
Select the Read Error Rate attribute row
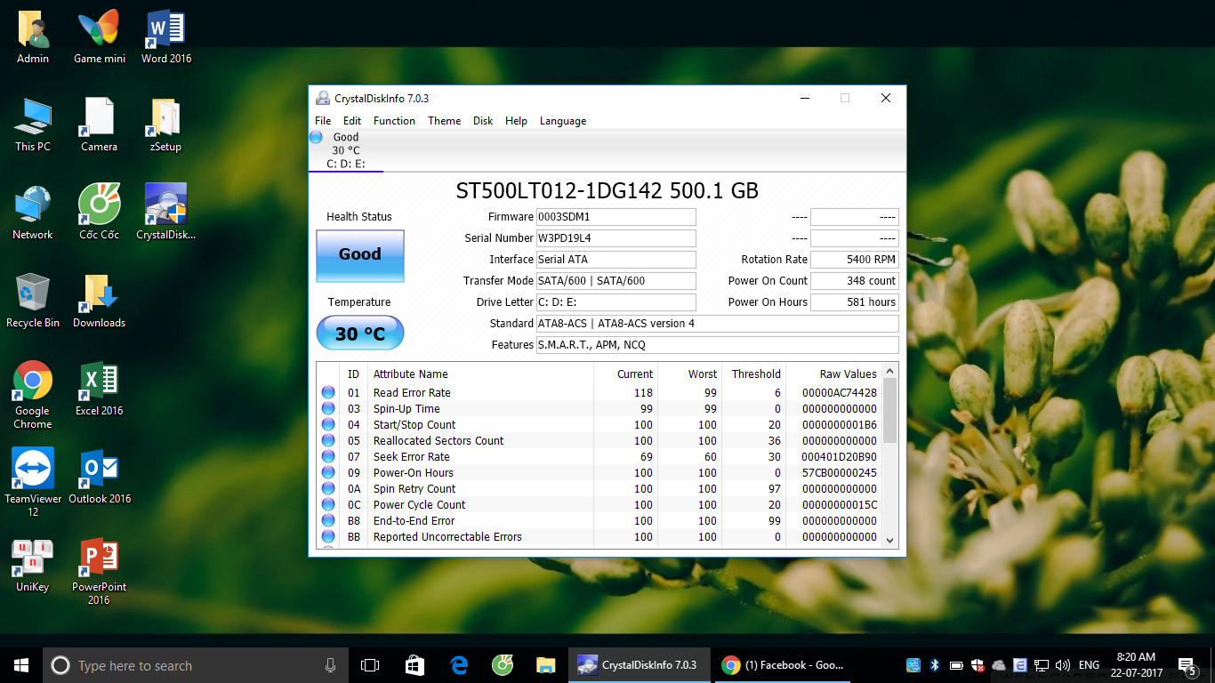pos(599,393)
